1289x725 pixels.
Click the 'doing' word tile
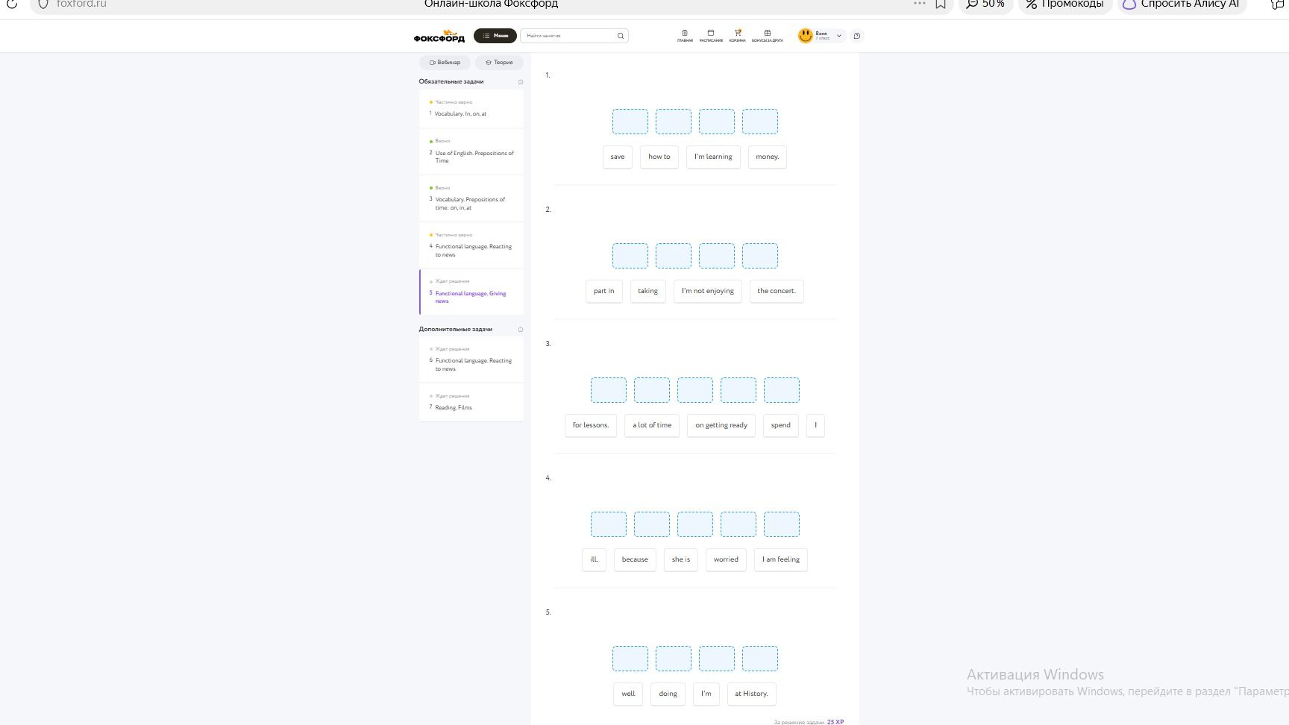click(668, 694)
